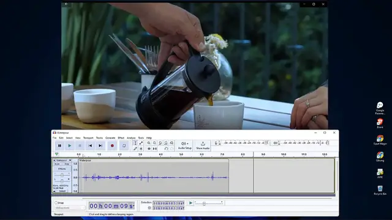The width and height of the screenshot is (392, 220).
Task: Open the APK desktop icon
Action: pyautogui.click(x=380, y=174)
